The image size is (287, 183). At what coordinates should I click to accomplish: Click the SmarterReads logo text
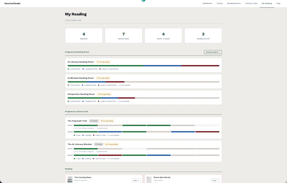click(13, 3)
